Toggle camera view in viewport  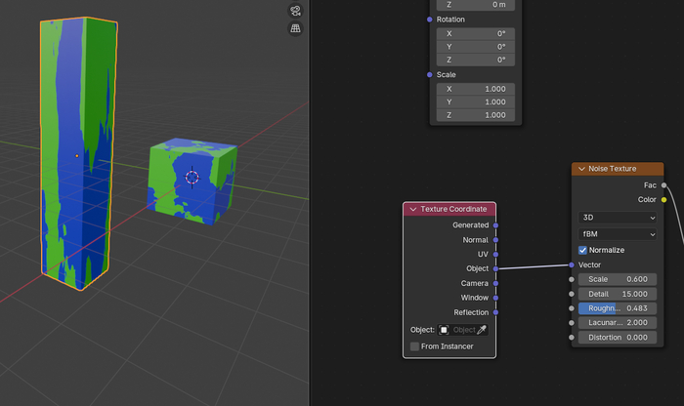295,11
